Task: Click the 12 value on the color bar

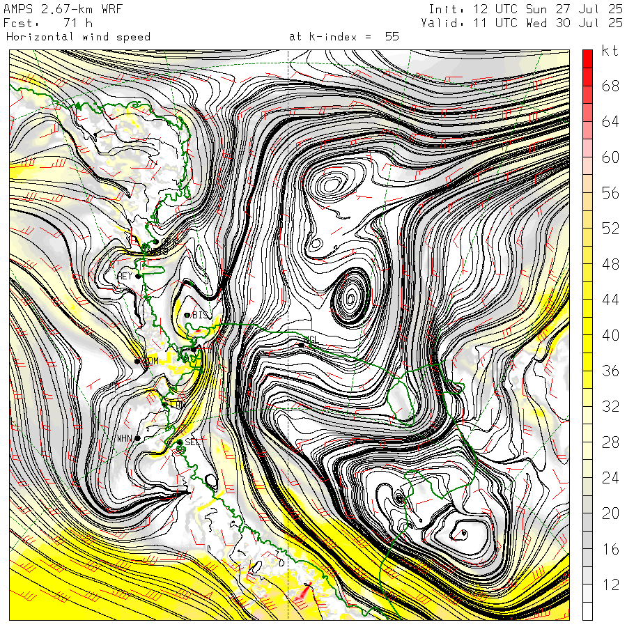Action: point(610,585)
